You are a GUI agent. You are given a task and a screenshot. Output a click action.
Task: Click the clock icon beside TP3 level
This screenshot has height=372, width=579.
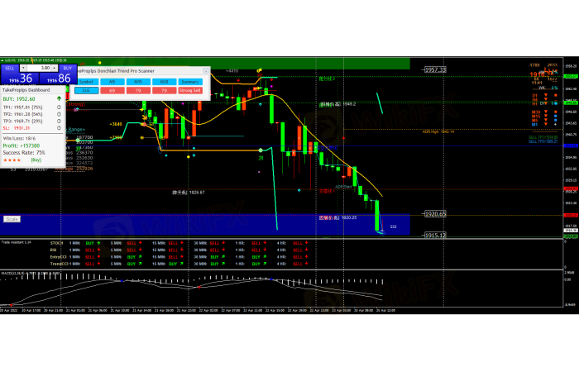pos(59,121)
